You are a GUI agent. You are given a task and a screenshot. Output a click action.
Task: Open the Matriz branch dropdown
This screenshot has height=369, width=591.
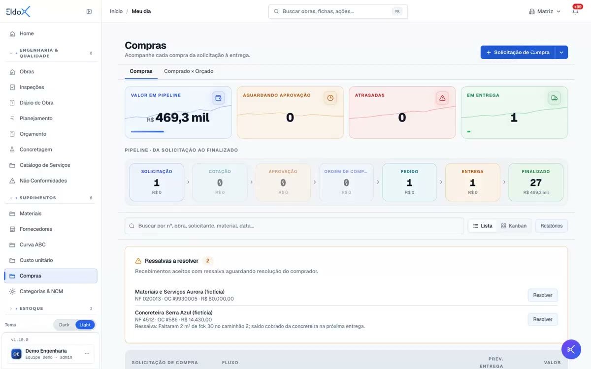click(x=545, y=11)
